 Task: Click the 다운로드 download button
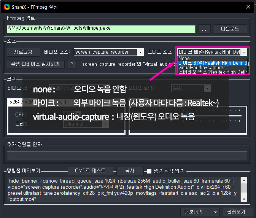pos(230,29)
